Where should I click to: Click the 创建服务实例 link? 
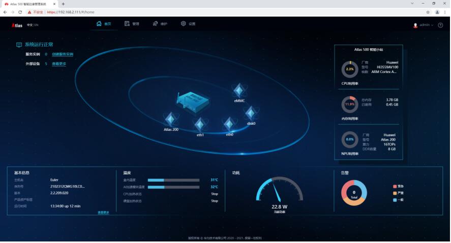pyautogui.click(x=63, y=54)
